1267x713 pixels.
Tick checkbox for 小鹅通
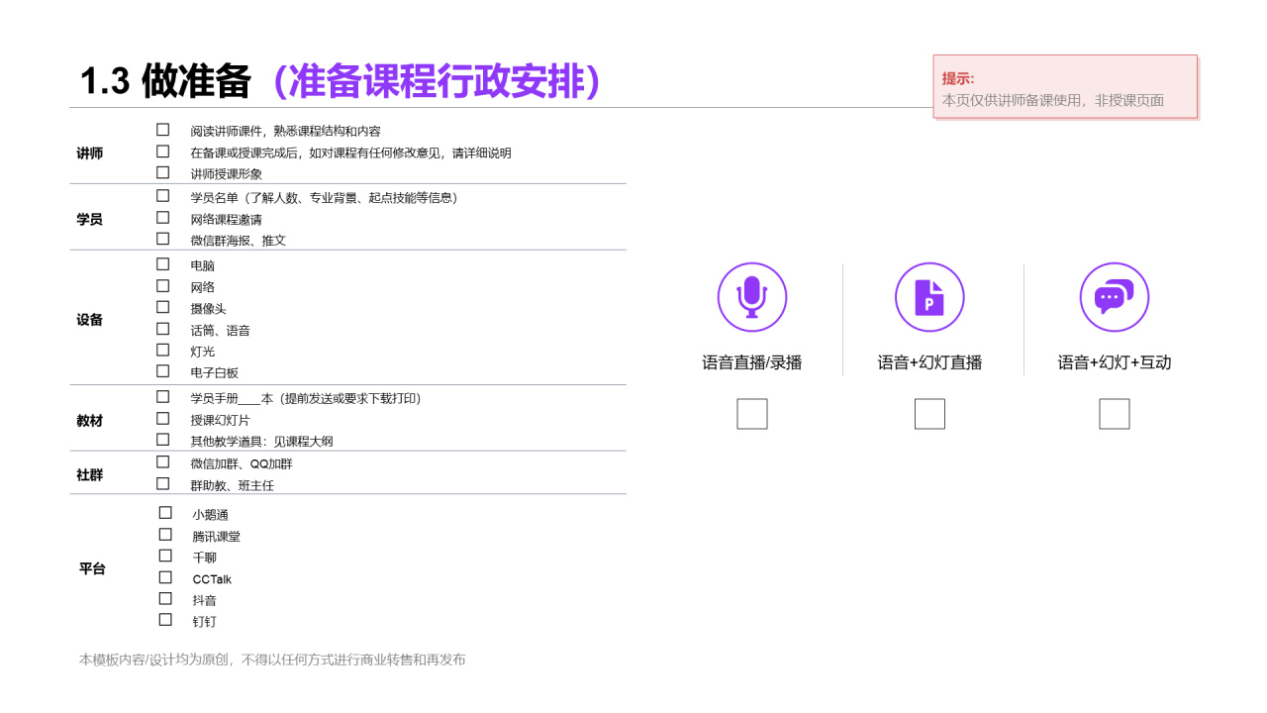point(165,513)
